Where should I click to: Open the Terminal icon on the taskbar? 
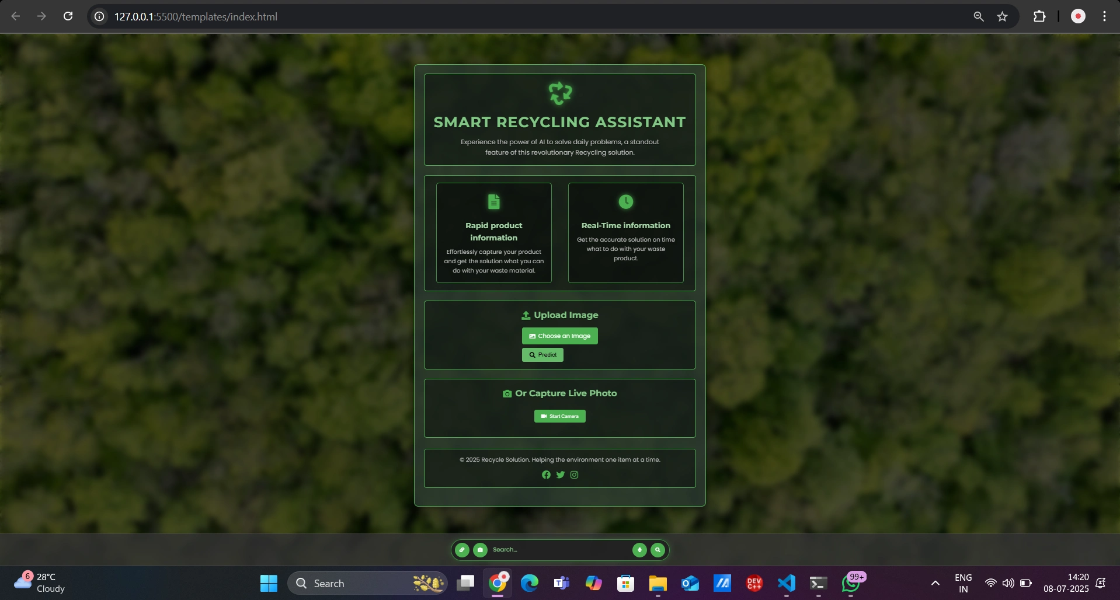tap(819, 583)
